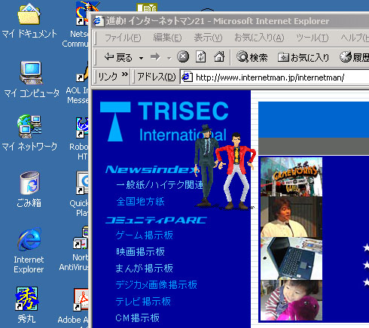Go to home page icon

click(219, 56)
